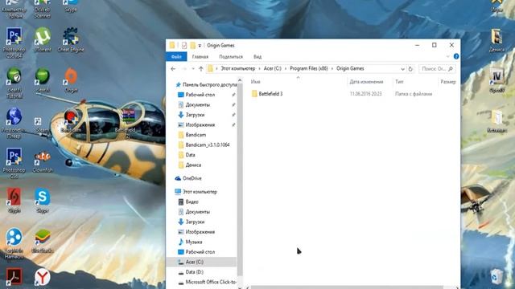
Task: Go back with the Explorer back arrow
Action: tap(173, 69)
